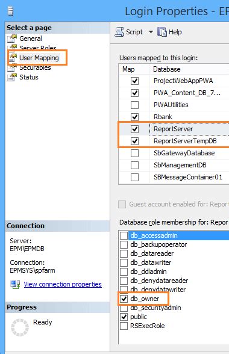The height and width of the screenshot is (354, 229).
Task: Click the User Mapping page icon
Action: coord(13,58)
